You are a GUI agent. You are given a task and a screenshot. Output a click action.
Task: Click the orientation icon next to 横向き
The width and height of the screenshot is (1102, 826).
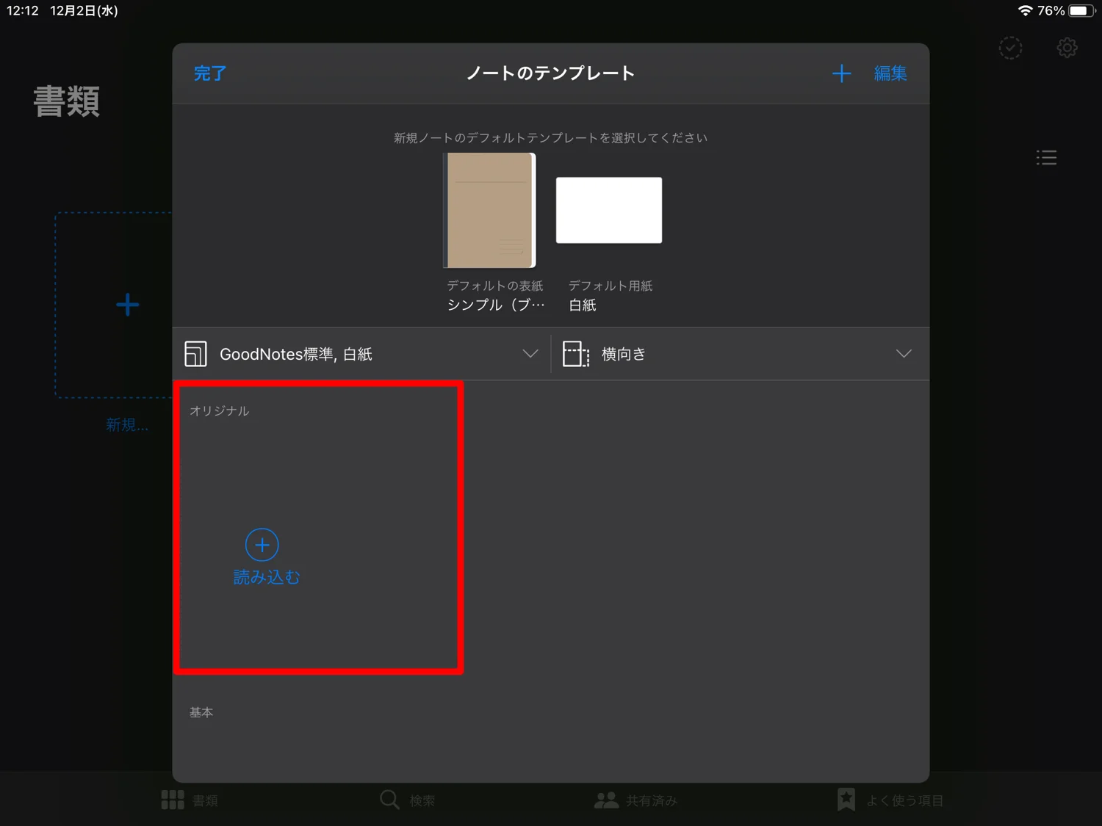pyautogui.click(x=576, y=353)
